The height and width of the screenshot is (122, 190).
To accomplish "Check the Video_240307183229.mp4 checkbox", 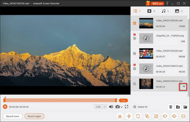I will (x=135, y=54).
